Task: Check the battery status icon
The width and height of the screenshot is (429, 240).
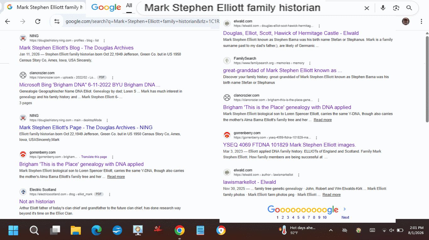Action: pos(400,230)
